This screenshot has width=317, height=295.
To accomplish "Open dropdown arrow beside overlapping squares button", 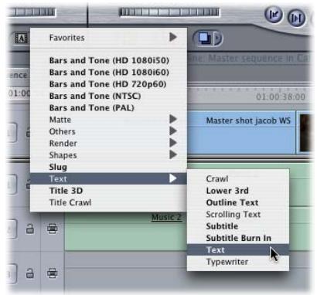I will [x=218, y=39].
